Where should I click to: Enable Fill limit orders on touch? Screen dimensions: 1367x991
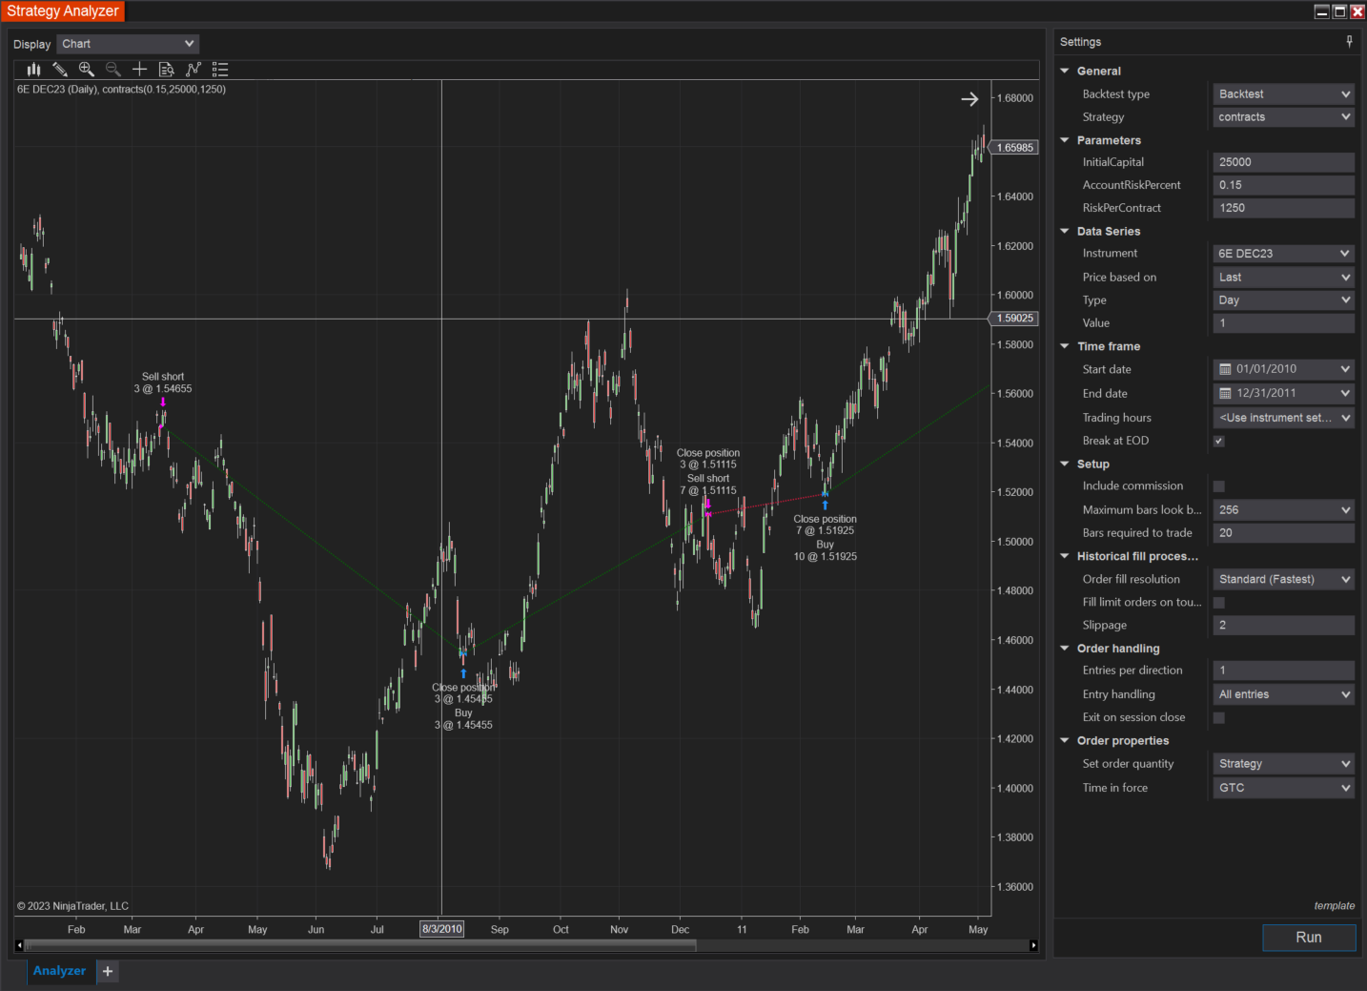(x=1218, y=603)
